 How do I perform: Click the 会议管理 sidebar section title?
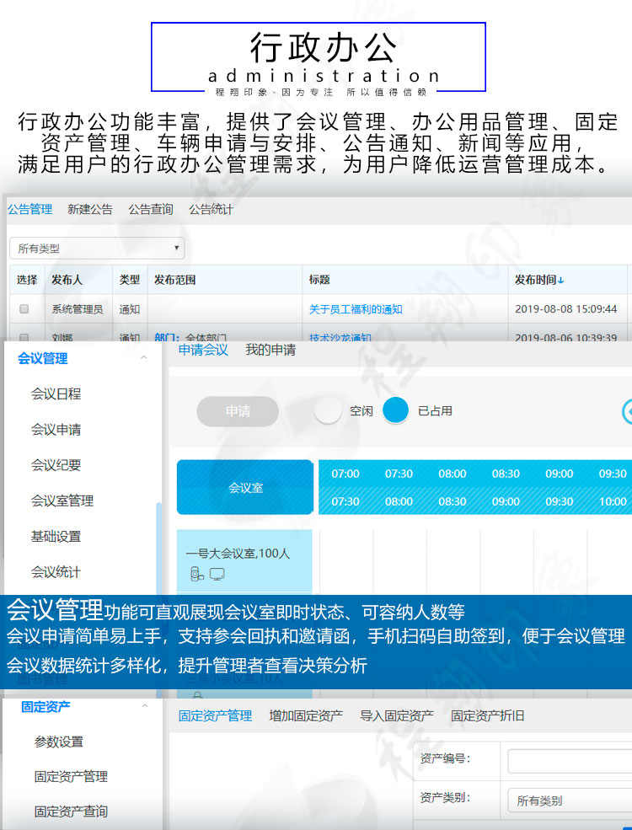[42, 358]
